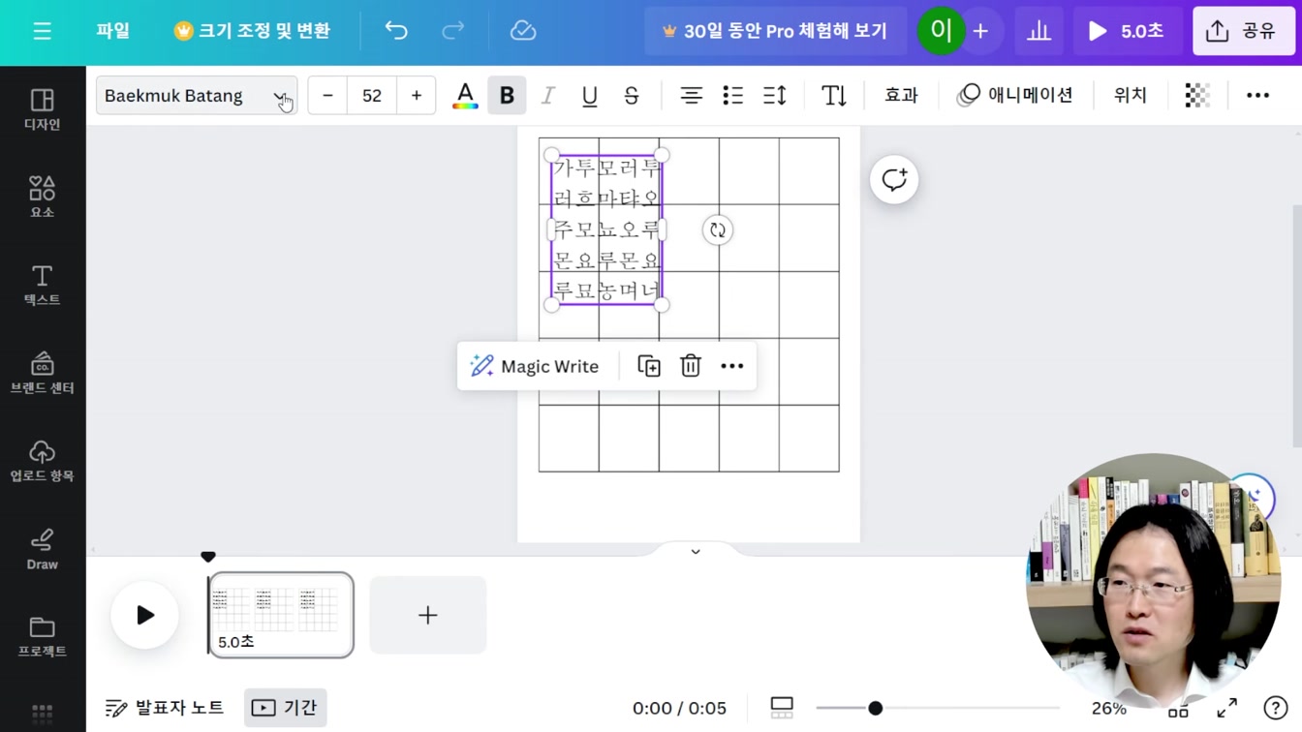Open 브랜드 센터 sidebar tab
This screenshot has width=1302, height=732.
[43, 373]
